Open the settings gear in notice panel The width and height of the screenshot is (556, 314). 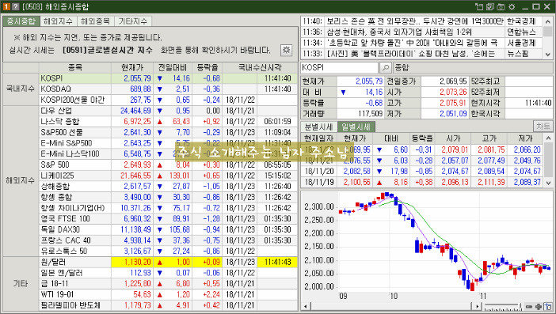pyautogui.click(x=286, y=50)
